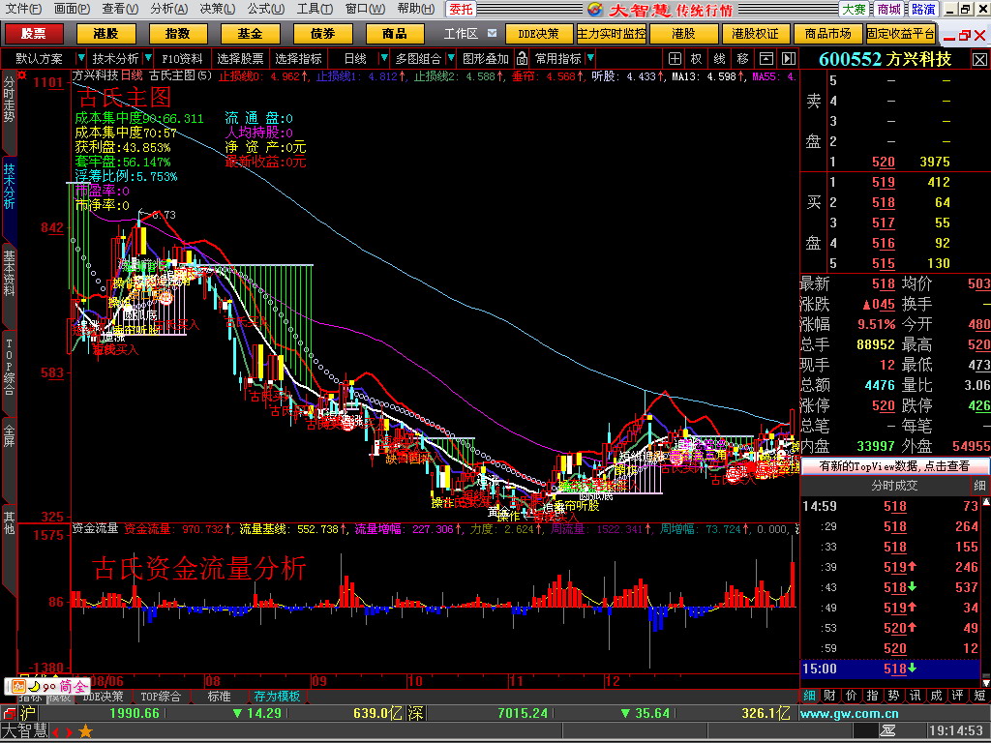Viewport: 991px width, 743px height.
Task: Click the small gear icon at the chart's top-left
Action: tap(23, 75)
